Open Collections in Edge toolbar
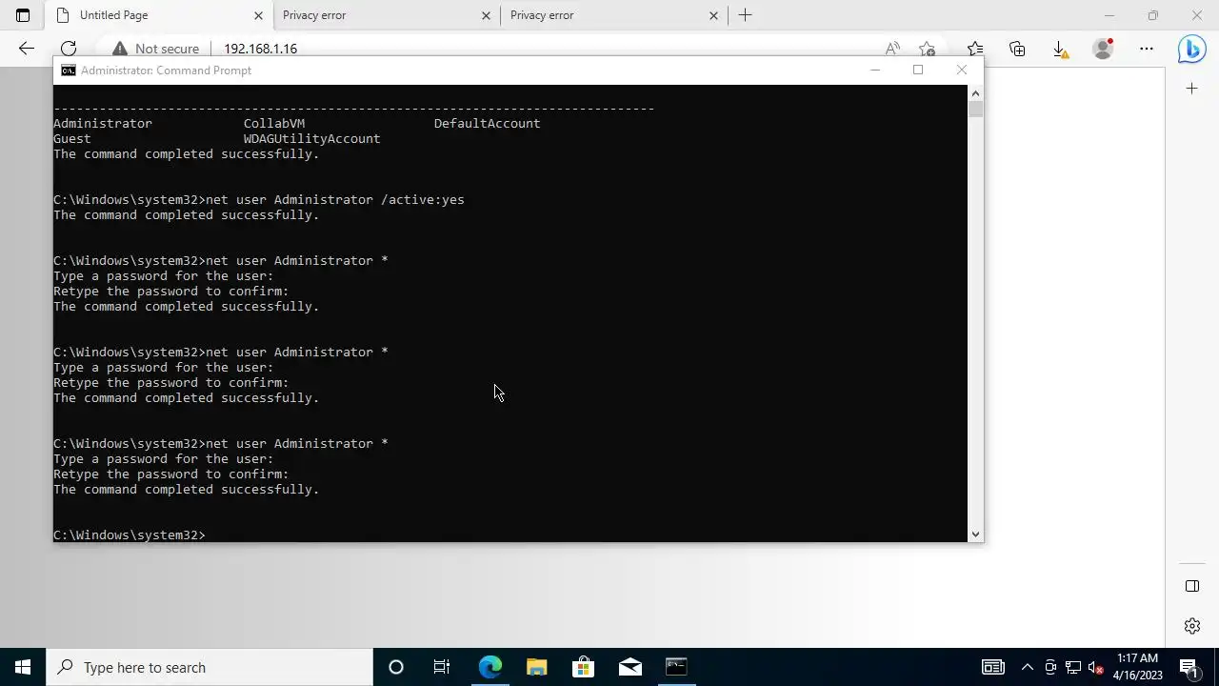The image size is (1219, 686). click(1017, 49)
